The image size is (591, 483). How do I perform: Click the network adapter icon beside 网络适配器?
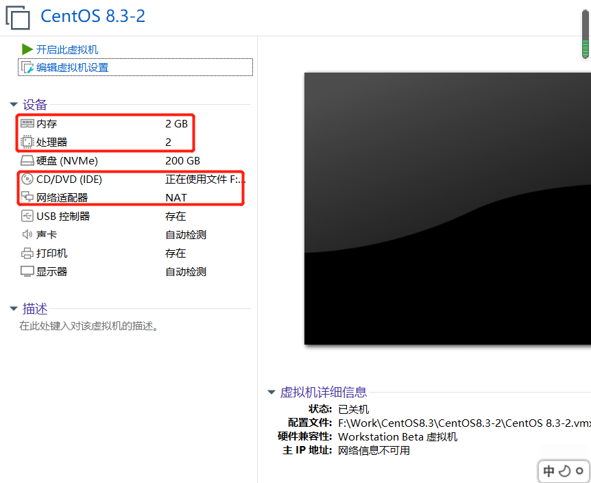pos(27,197)
